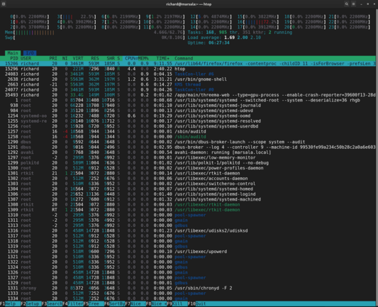Select the firefox contentproc process row

(x=188, y=64)
